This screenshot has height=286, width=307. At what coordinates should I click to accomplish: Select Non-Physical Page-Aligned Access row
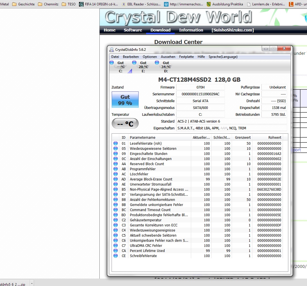coord(198,189)
